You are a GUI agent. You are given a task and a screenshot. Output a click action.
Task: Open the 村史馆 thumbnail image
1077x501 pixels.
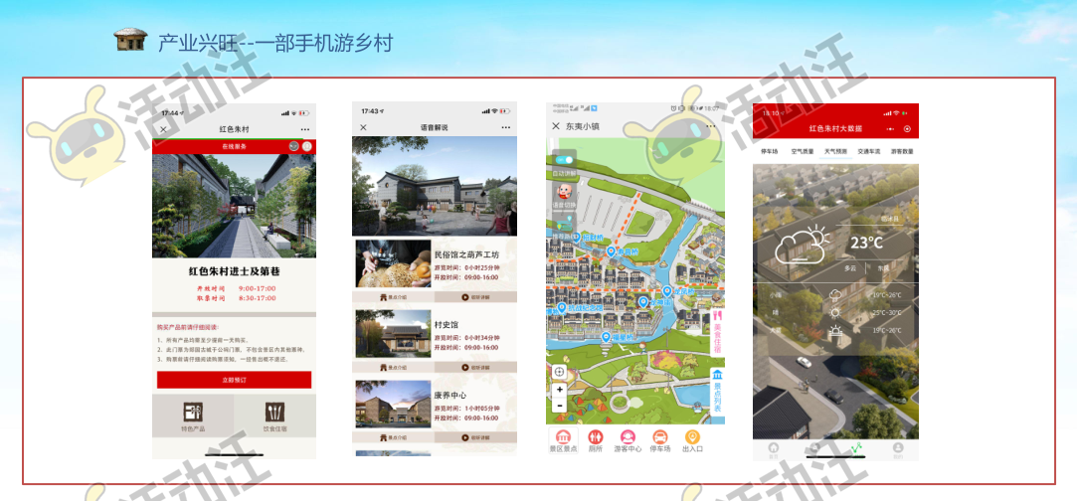pos(393,335)
